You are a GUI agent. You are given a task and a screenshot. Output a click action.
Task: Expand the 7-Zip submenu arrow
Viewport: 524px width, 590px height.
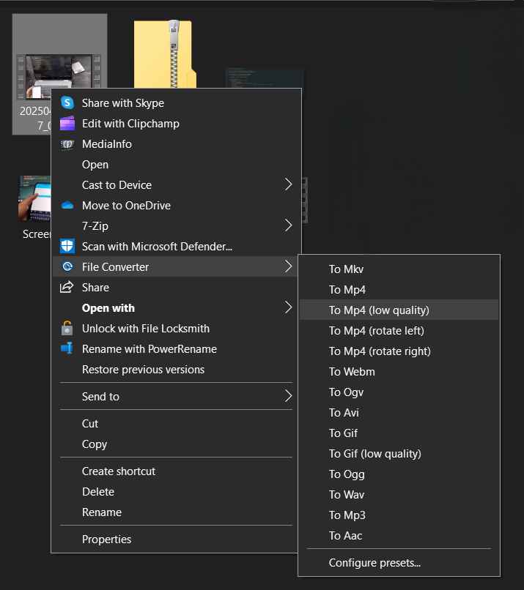(x=288, y=225)
